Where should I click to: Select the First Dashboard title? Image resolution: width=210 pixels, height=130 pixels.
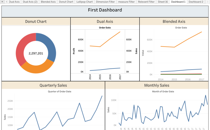(105, 10)
